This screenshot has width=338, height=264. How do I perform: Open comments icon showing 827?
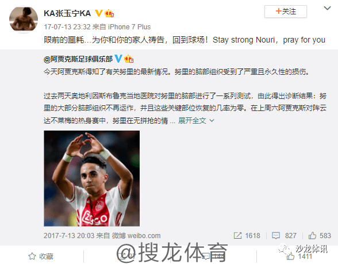276,236
